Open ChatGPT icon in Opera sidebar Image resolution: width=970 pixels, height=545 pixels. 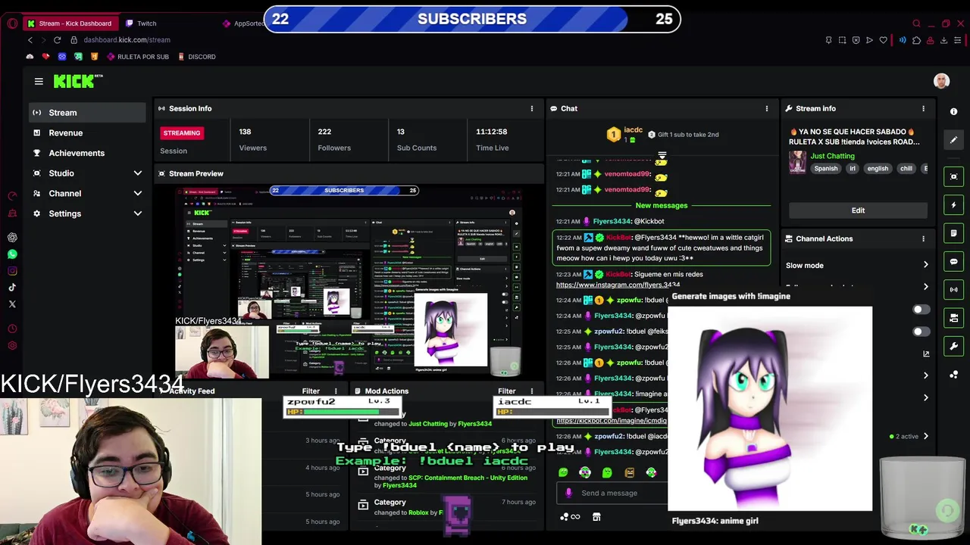(x=12, y=237)
